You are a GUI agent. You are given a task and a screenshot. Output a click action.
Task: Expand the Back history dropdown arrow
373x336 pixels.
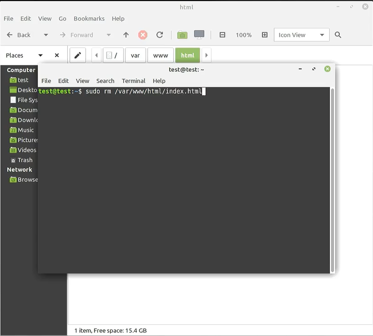click(x=46, y=35)
